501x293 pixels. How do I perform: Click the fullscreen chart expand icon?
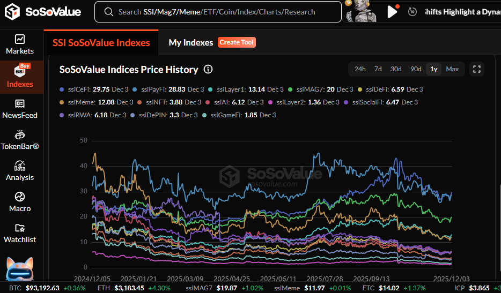tap(476, 69)
